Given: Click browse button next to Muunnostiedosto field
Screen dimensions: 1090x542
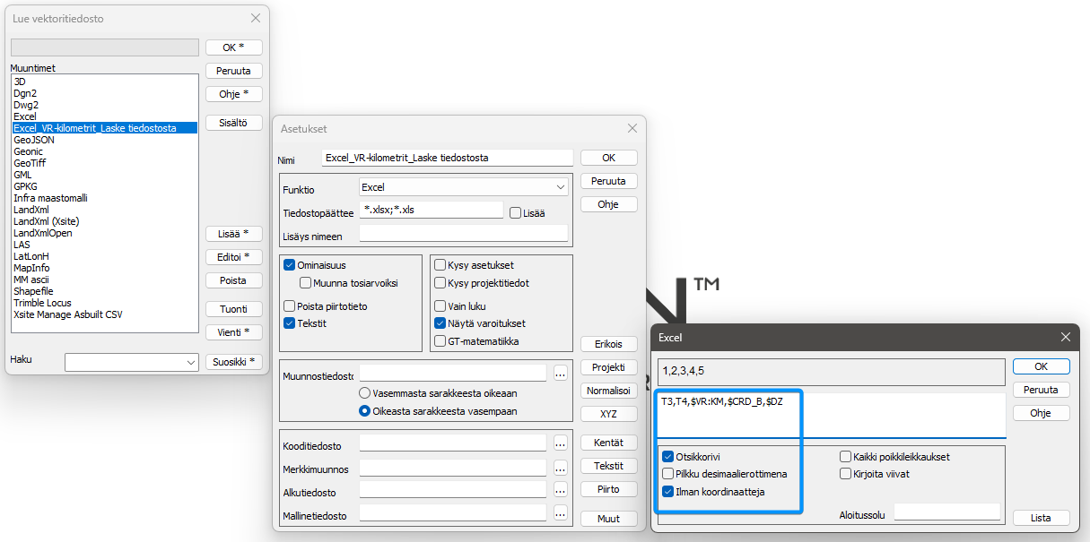Looking at the screenshot, I should pyautogui.click(x=561, y=373).
